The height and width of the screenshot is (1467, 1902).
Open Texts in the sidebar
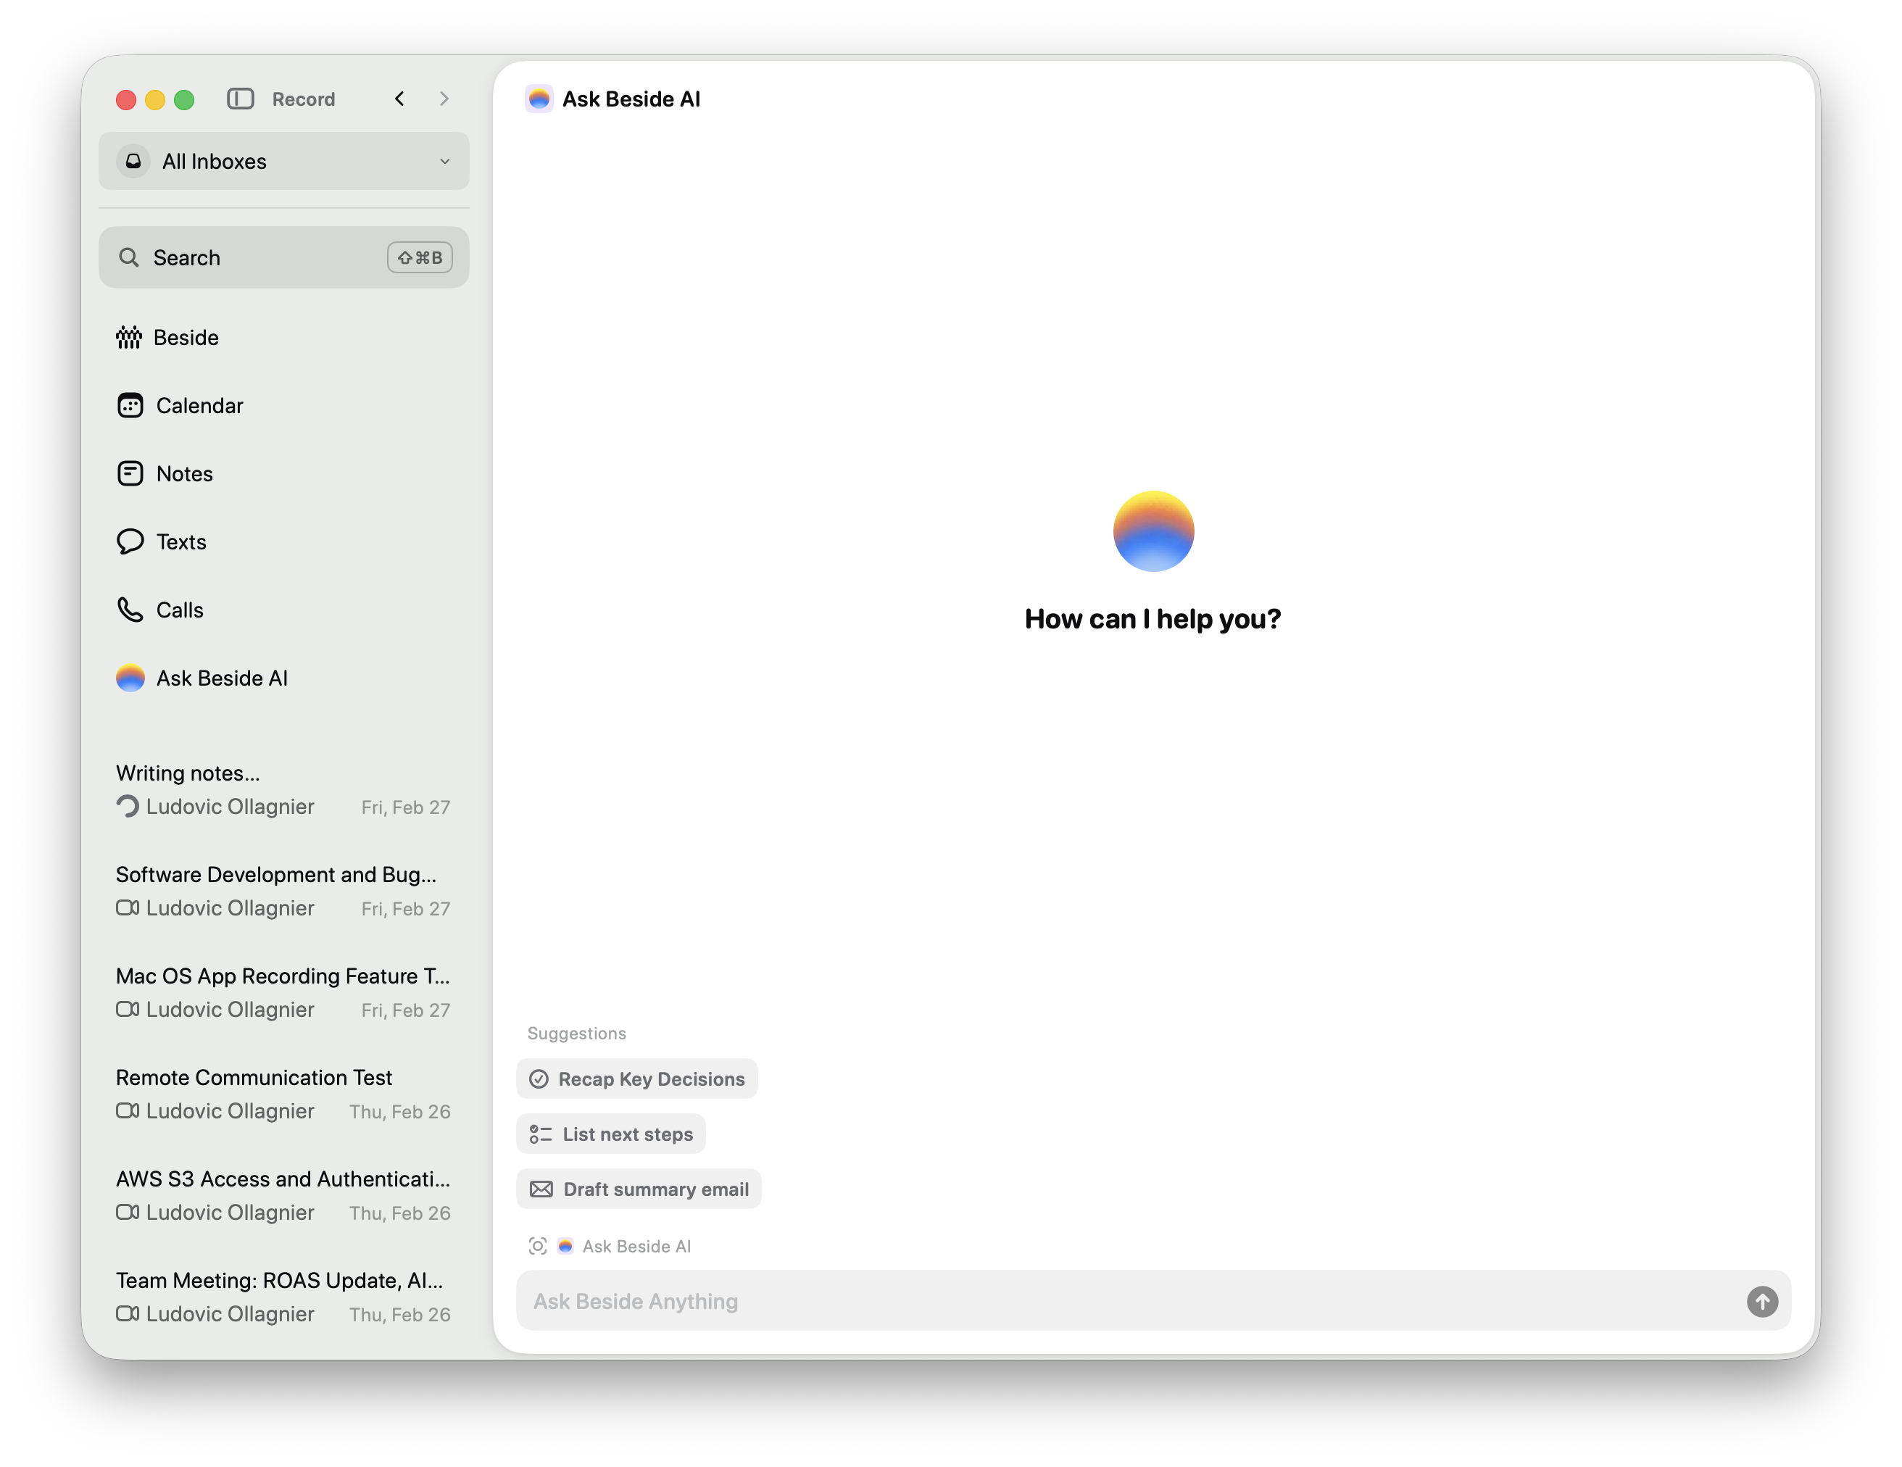click(284, 541)
